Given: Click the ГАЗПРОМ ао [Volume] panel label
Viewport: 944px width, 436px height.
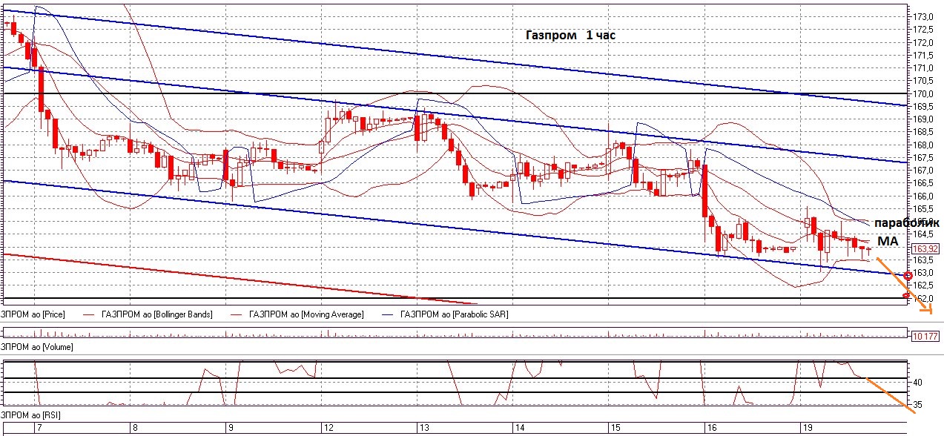Looking at the screenshot, I should (36, 346).
